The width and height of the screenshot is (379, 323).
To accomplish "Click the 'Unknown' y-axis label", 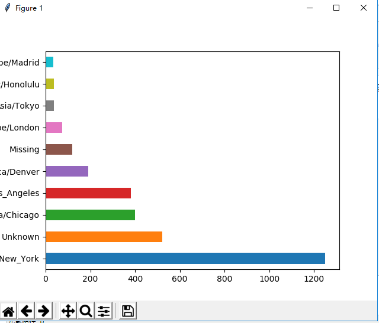I will click(x=21, y=237).
